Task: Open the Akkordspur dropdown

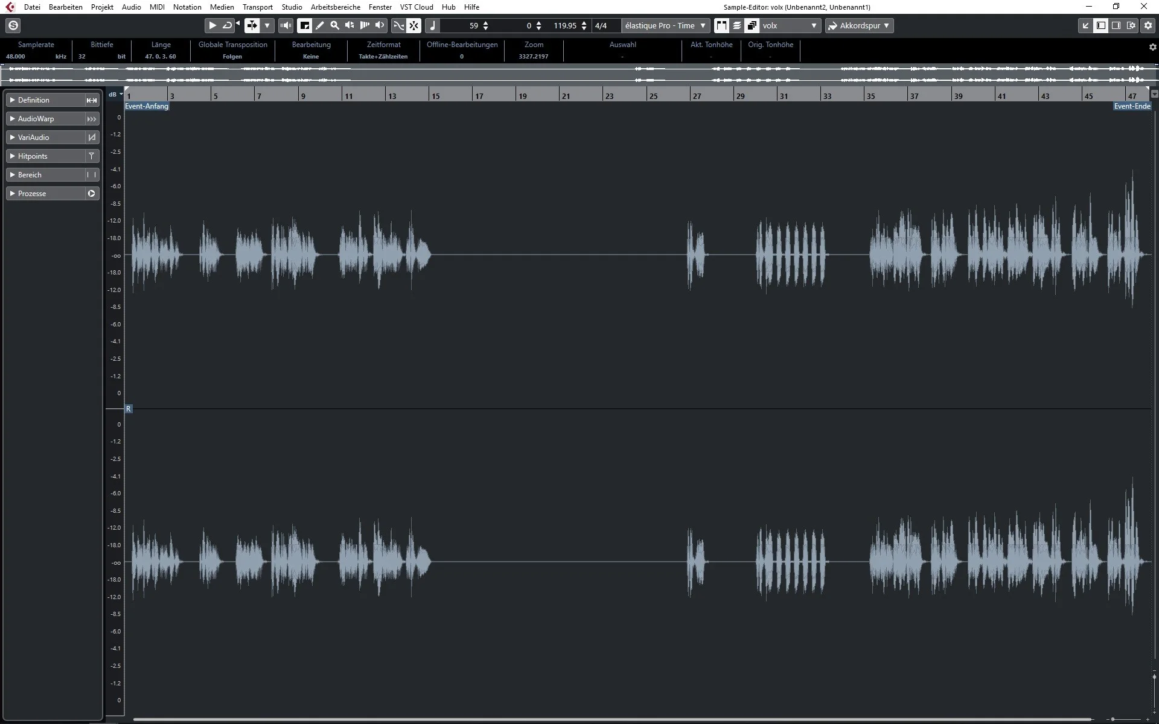Action: tap(859, 25)
